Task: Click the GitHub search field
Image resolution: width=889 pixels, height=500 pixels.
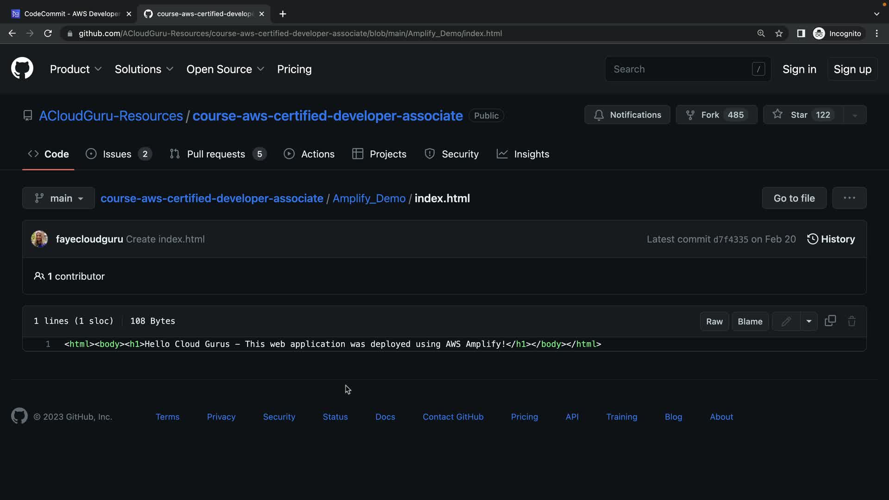Action: click(681, 69)
